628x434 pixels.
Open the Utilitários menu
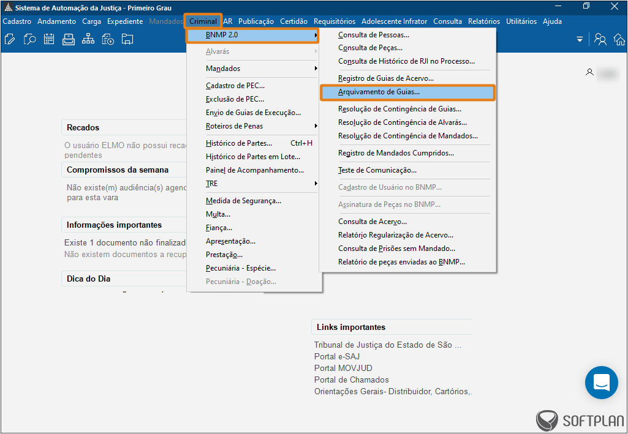click(521, 21)
